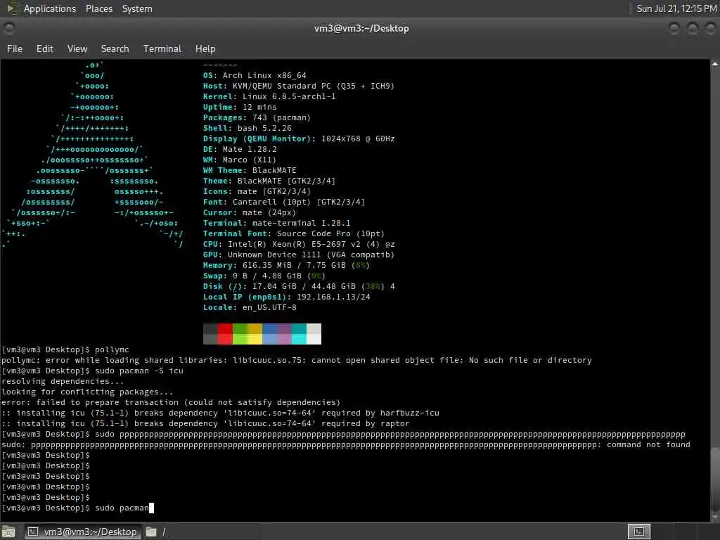Open the window menu button left of title
Viewport: 720px width, 540px height.
point(8,28)
